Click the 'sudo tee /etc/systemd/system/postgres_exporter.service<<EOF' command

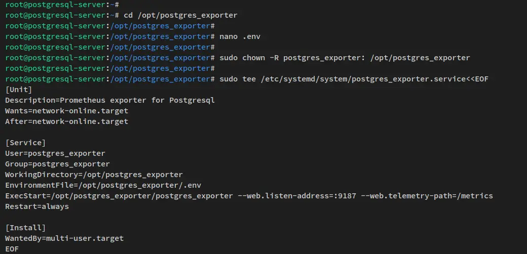pyautogui.click(x=354, y=79)
